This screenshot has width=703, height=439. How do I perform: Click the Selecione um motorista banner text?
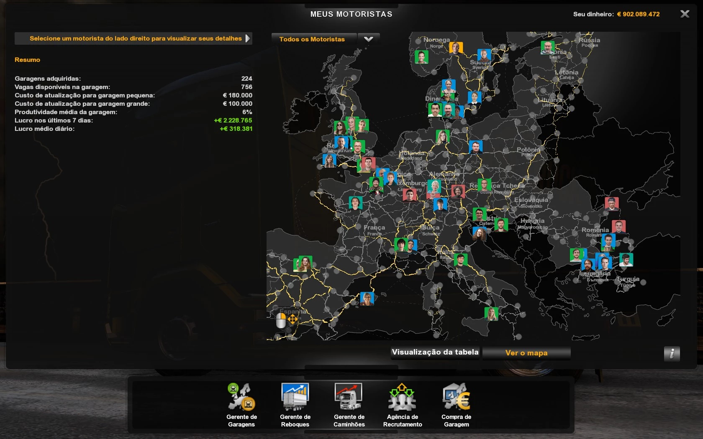tap(135, 38)
